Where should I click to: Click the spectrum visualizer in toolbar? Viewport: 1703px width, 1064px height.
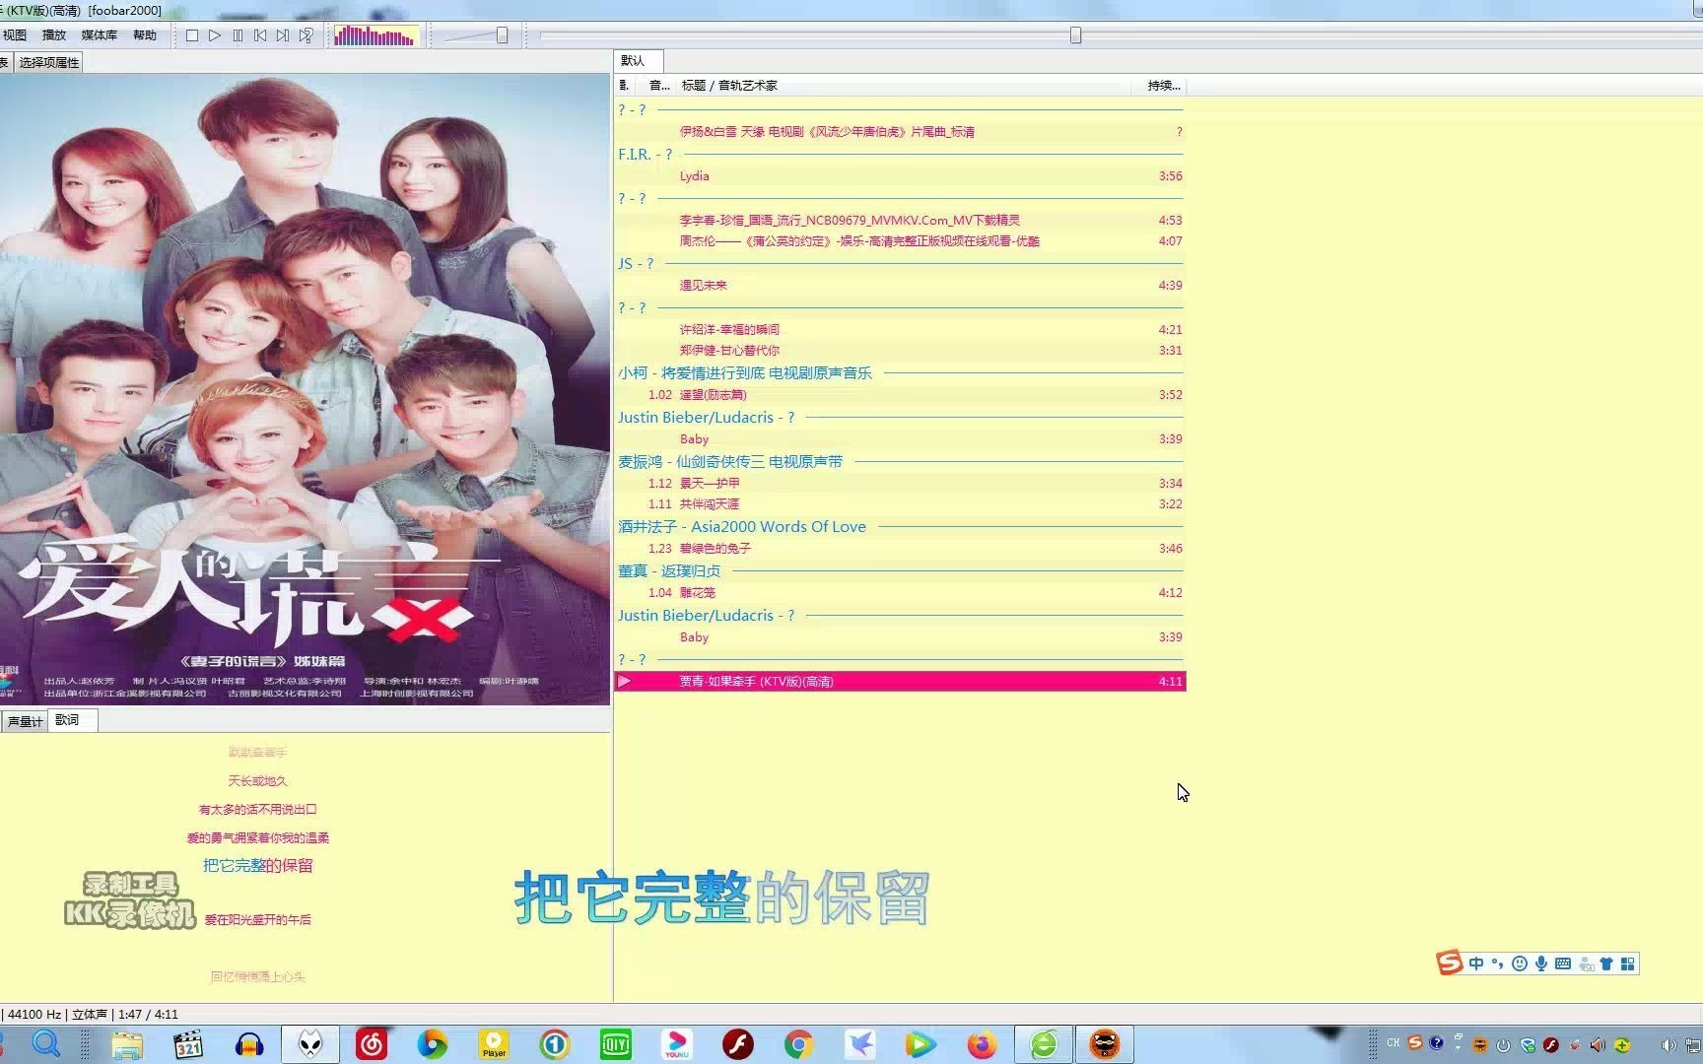375,36
